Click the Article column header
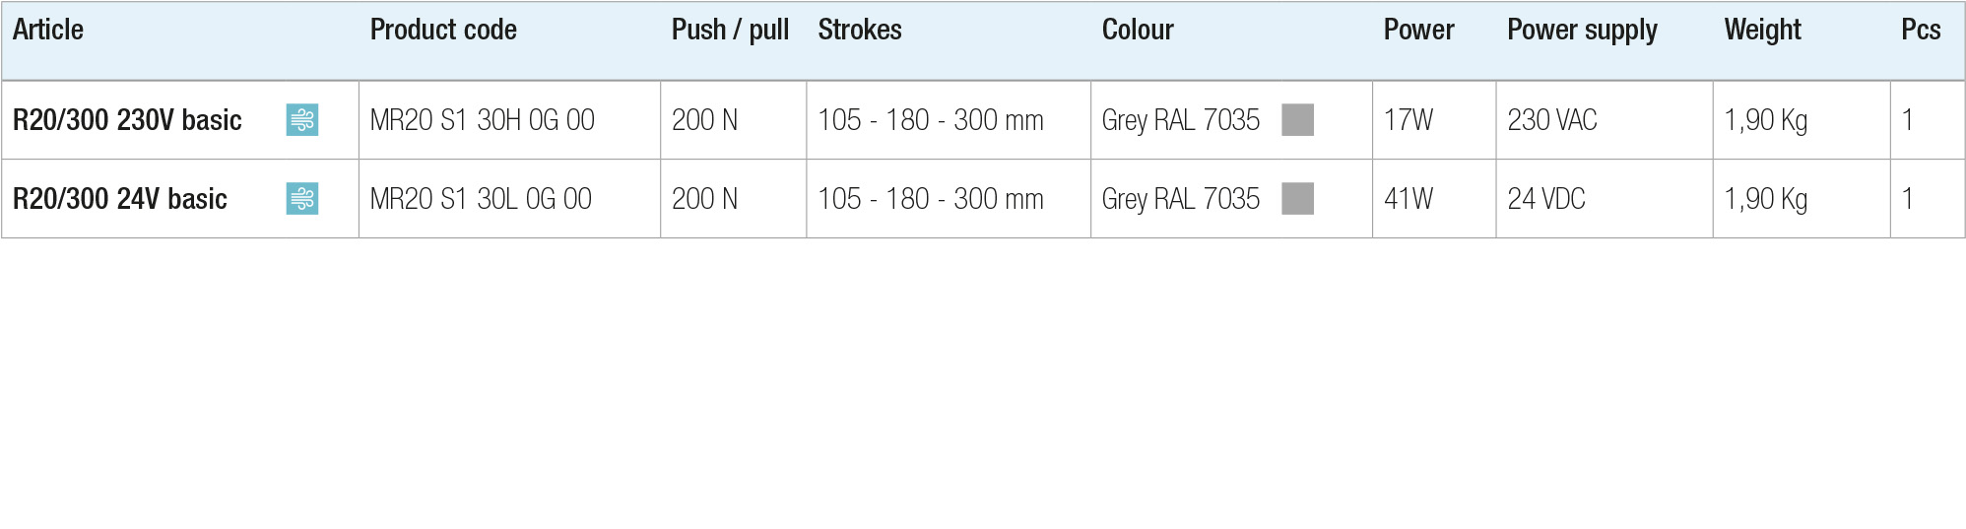1966x529 pixels. [x=48, y=30]
